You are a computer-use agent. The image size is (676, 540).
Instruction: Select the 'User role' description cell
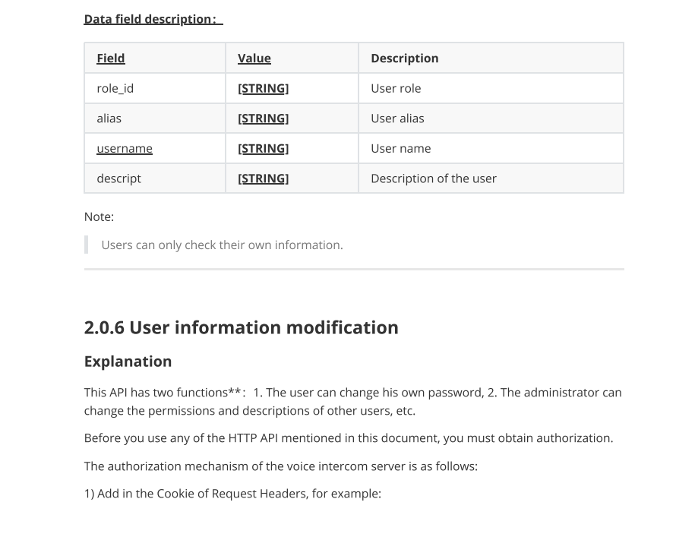pos(491,88)
